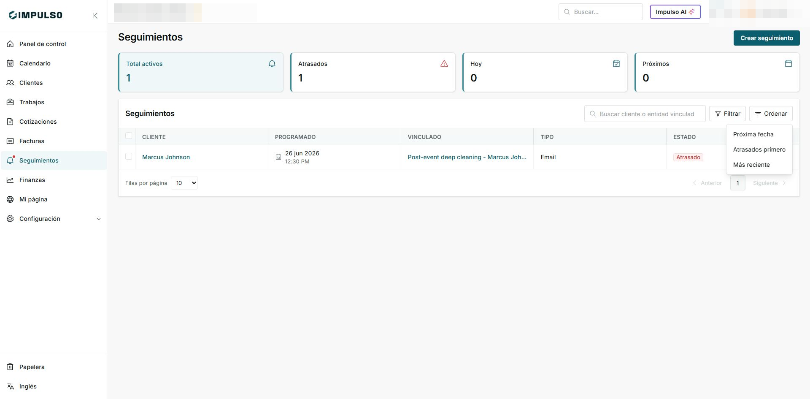810x399 pixels.
Task: Click the Filtrar button
Action: pyautogui.click(x=727, y=114)
